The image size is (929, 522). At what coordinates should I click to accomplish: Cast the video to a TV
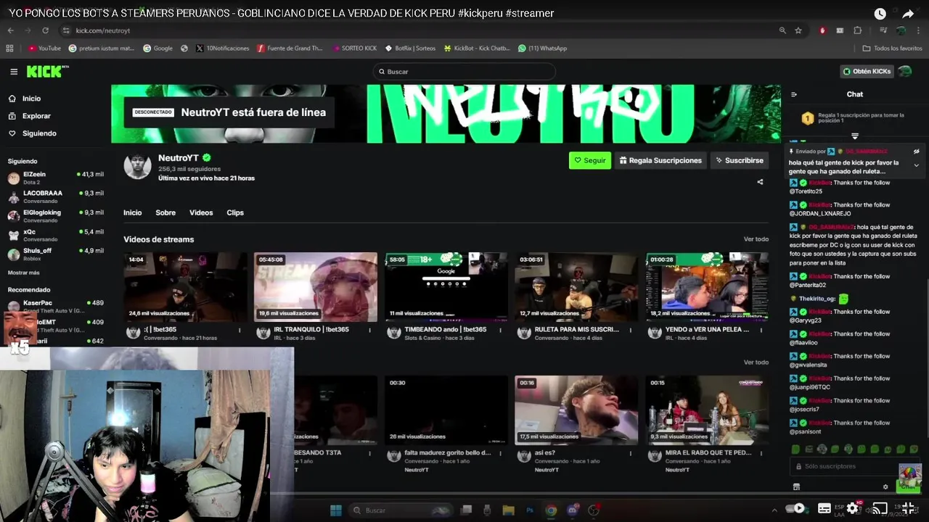880,508
